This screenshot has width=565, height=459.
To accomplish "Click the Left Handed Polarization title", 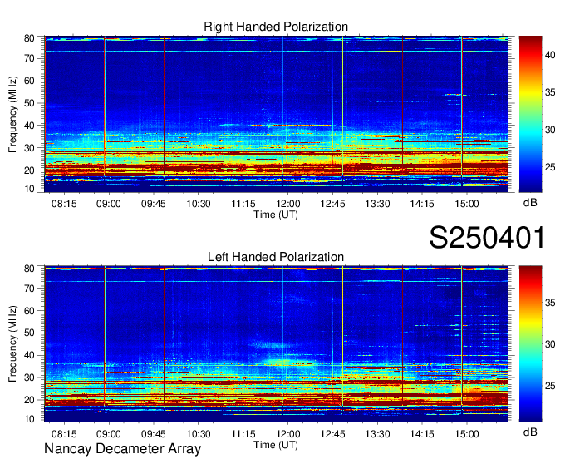I will pyautogui.click(x=276, y=257).
